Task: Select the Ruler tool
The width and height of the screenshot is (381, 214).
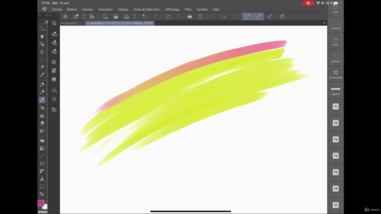Action: click(x=42, y=171)
